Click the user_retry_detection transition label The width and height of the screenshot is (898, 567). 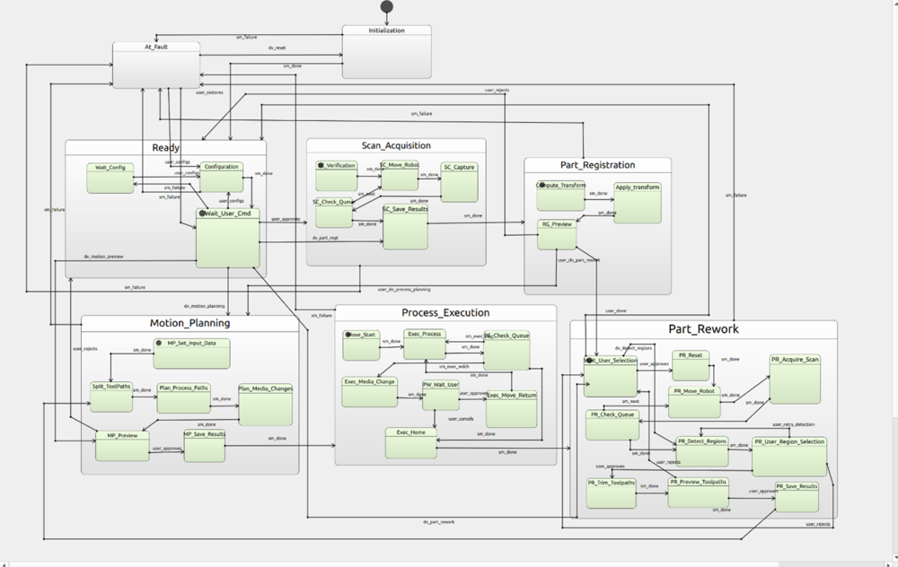[793, 424]
